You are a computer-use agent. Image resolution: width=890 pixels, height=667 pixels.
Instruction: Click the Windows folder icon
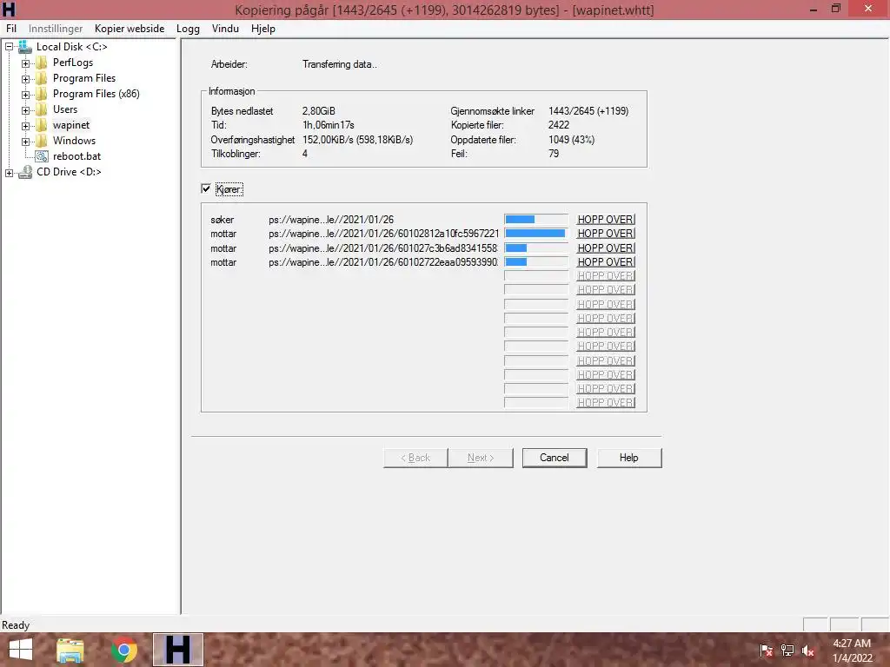coord(42,141)
